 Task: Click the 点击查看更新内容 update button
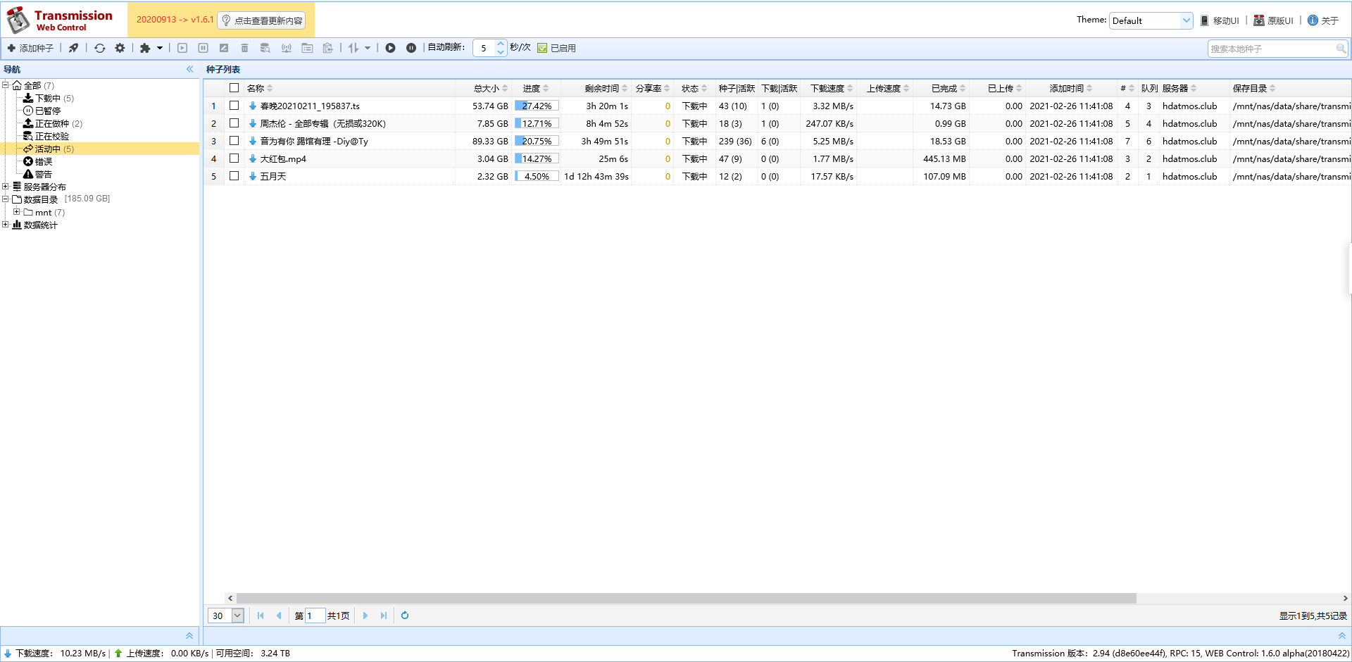(261, 20)
